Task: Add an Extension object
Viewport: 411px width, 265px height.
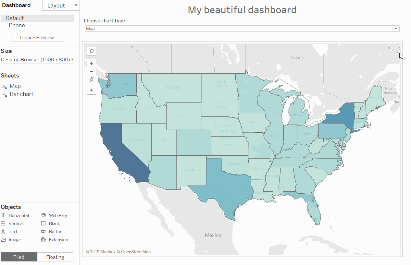Action: [44, 240]
